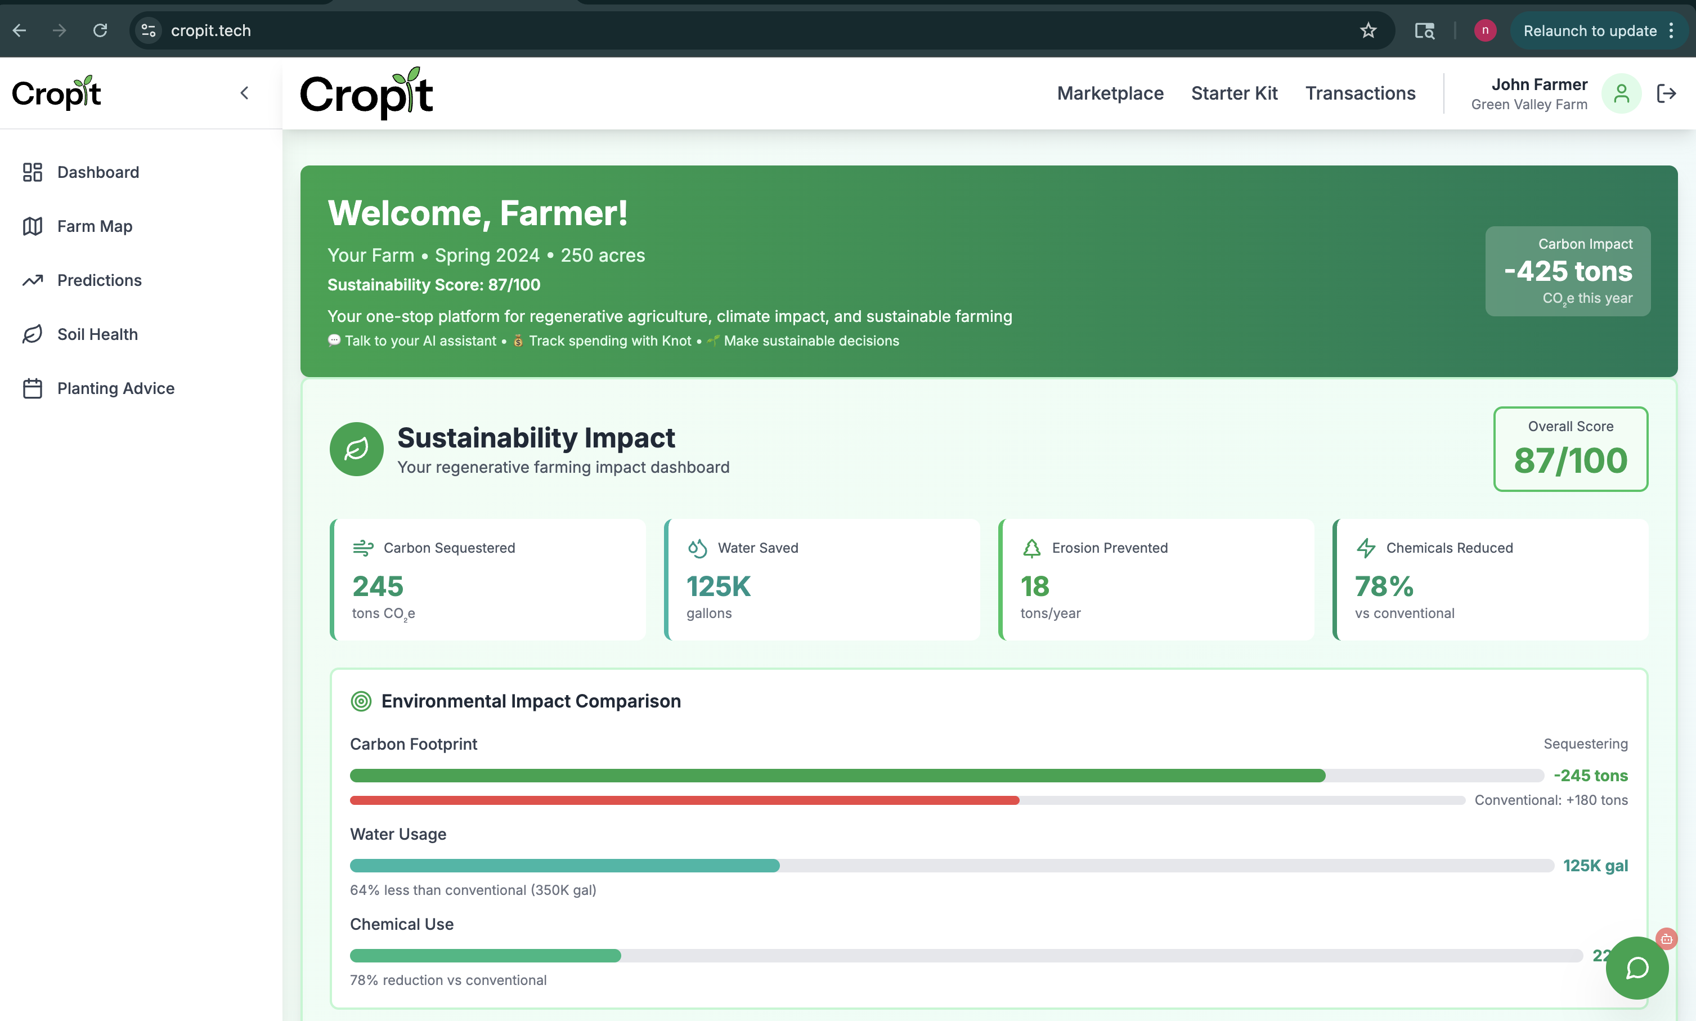Click the Overall Score 87/100 box
1696x1021 pixels.
click(1570, 449)
